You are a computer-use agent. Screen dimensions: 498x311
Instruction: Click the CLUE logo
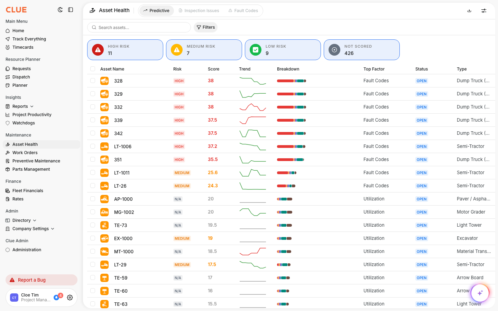(x=16, y=10)
